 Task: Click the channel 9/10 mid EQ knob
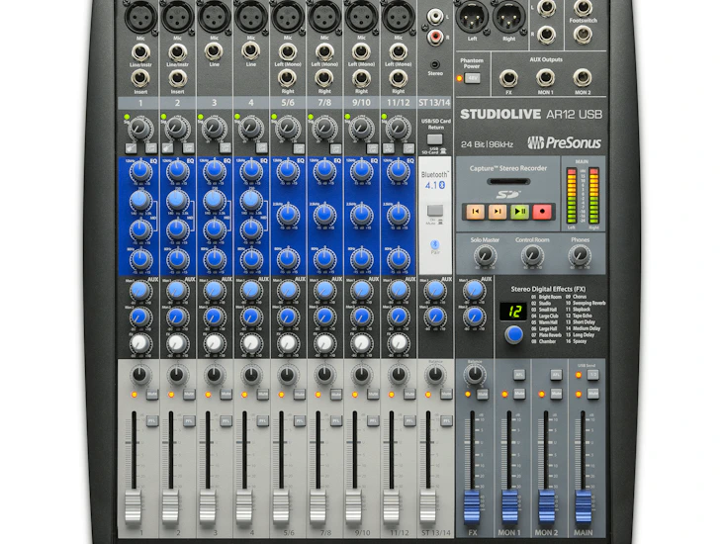click(361, 215)
